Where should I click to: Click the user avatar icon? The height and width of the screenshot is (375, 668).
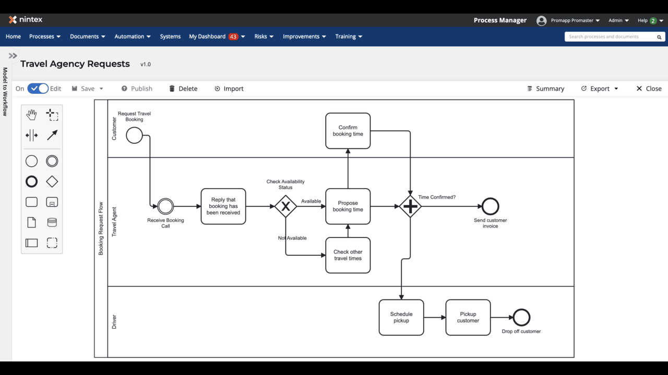pyautogui.click(x=542, y=20)
